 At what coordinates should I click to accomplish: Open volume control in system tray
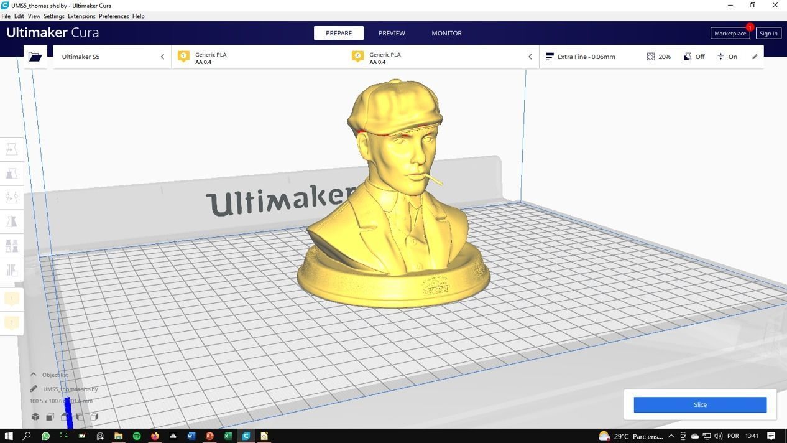718,436
